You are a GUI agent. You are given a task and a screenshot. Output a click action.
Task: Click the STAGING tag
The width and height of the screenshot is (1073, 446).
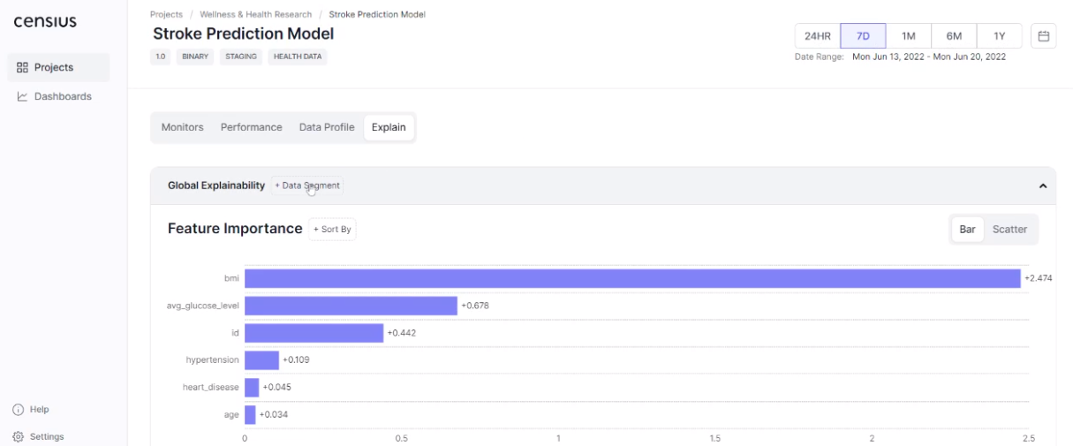pyautogui.click(x=240, y=57)
